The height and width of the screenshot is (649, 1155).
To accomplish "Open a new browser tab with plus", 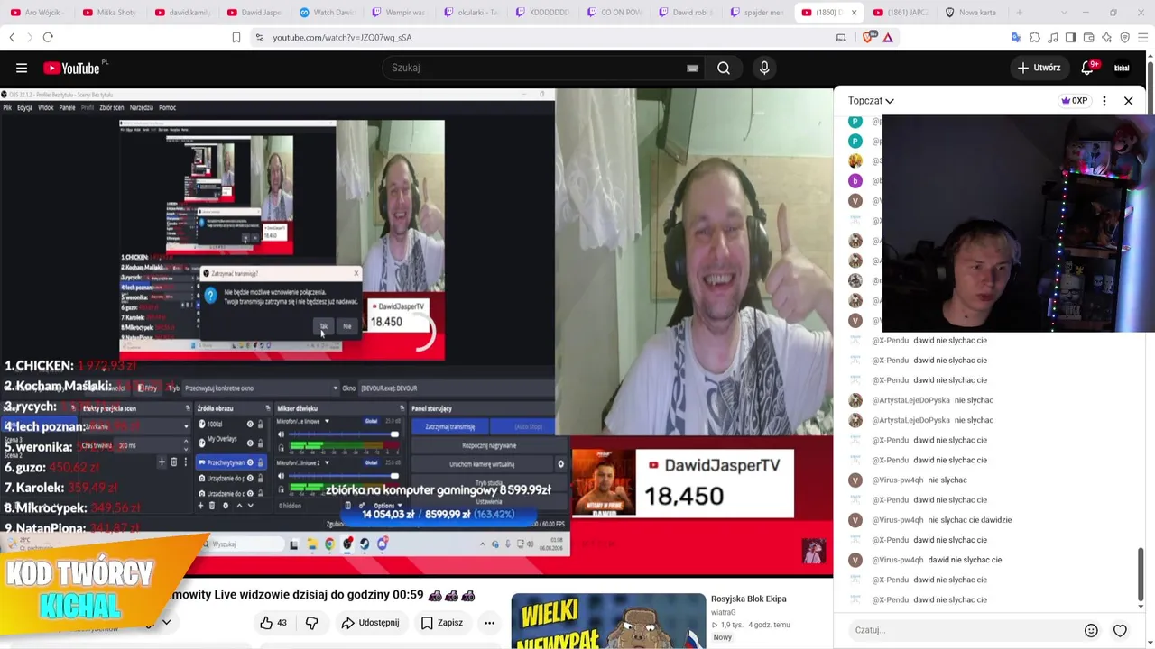I will pos(1020,13).
